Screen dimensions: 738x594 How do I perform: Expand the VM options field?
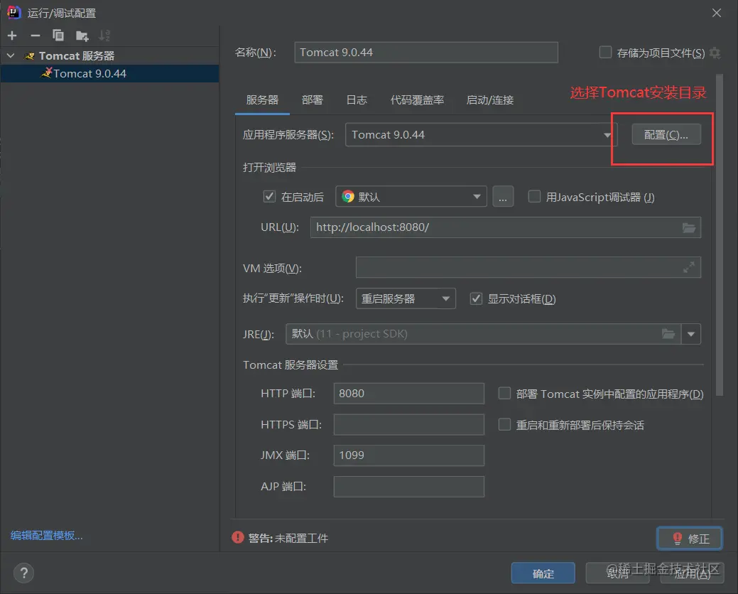click(x=689, y=267)
